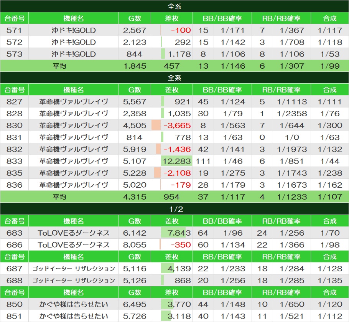This screenshot has height=322, width=349.
Task: Select machine number 850
Action: tap(14, 304)
